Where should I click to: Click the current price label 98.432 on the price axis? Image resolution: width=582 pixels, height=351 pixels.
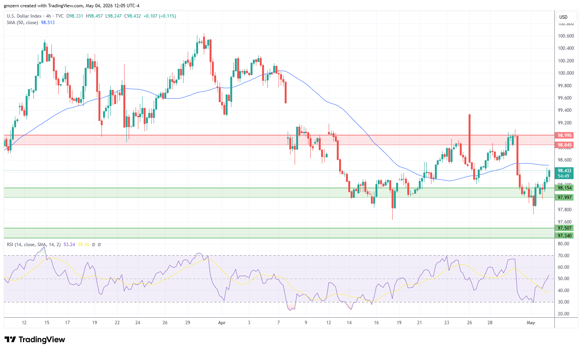coord(564,171)
